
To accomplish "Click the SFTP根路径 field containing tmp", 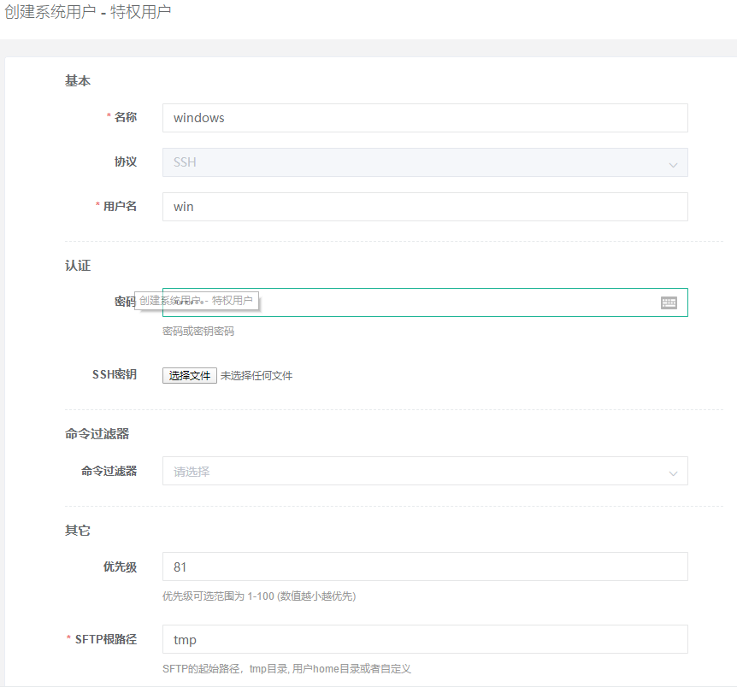I will coord(425,639).
